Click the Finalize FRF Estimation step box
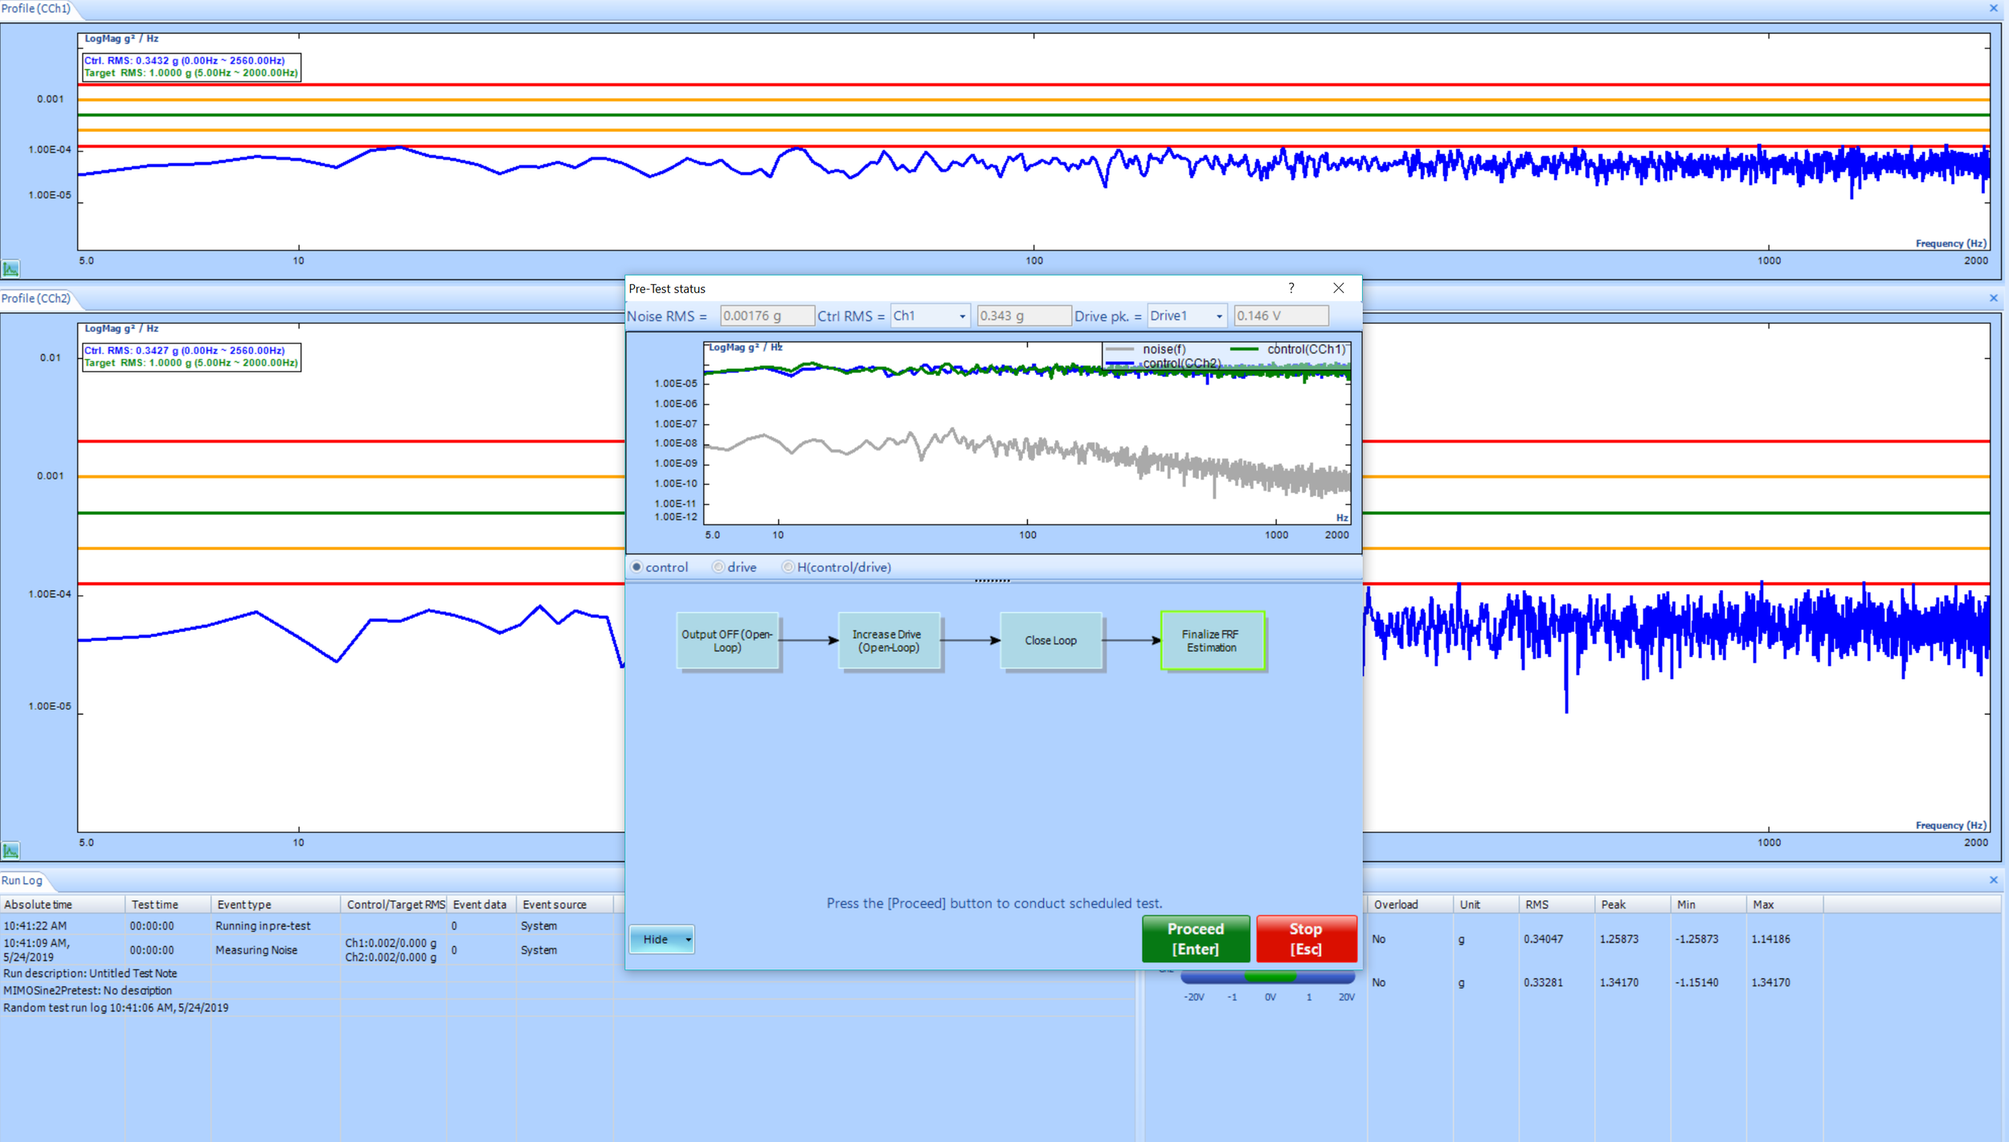Screen dimensions: 2009x1142 pos(1212,640)
